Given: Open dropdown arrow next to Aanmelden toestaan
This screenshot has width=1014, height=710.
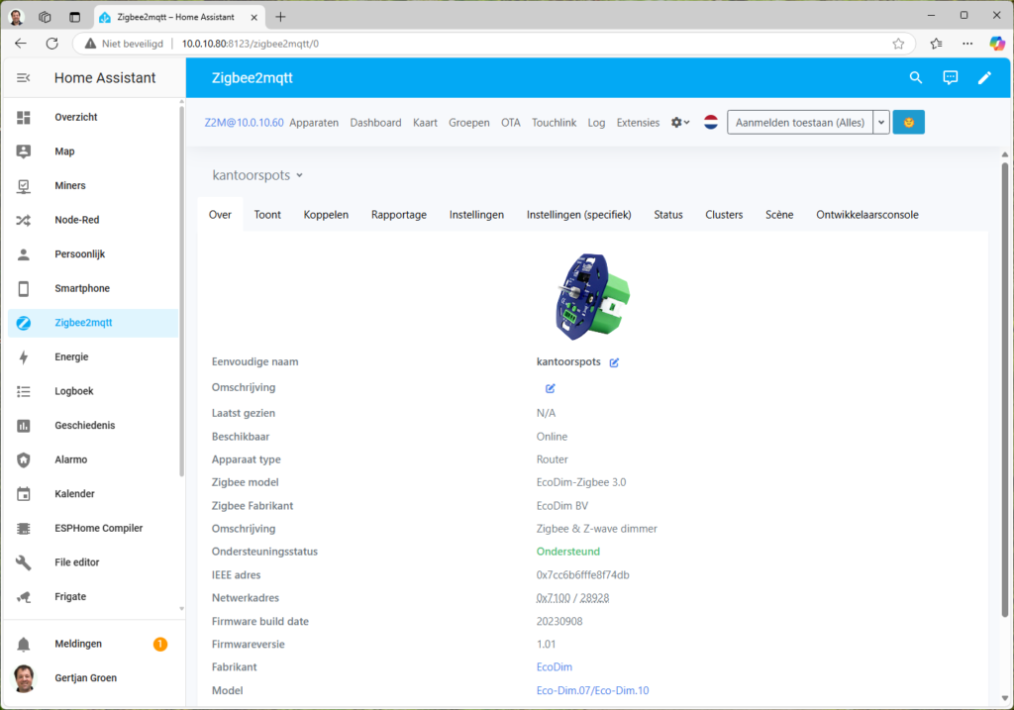Looking at the screenshot, I should (880, 123).
